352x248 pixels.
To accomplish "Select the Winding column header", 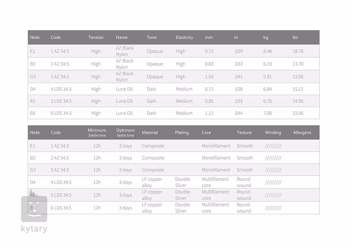I will [273, 133].
